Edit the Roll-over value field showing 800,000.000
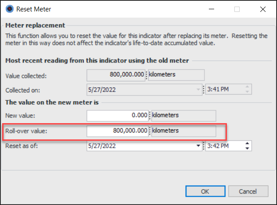 pyautogui.click(x=117, y=131)
